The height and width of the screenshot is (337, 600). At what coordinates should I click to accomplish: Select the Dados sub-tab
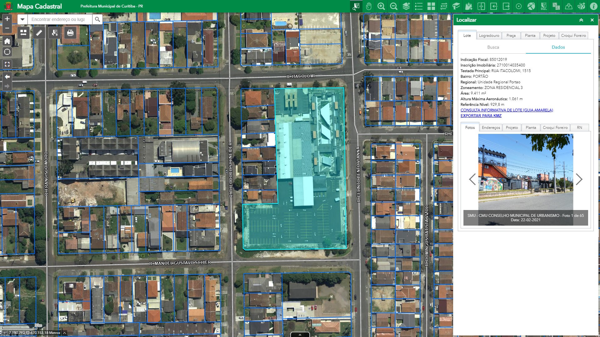(558, 47)
